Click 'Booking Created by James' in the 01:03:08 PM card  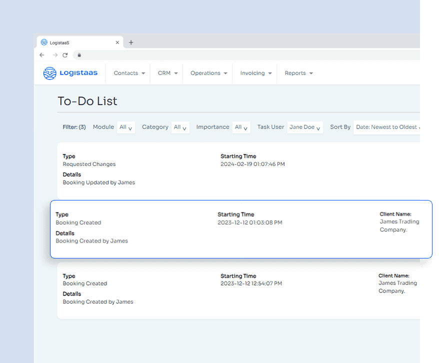pos(92,241)
